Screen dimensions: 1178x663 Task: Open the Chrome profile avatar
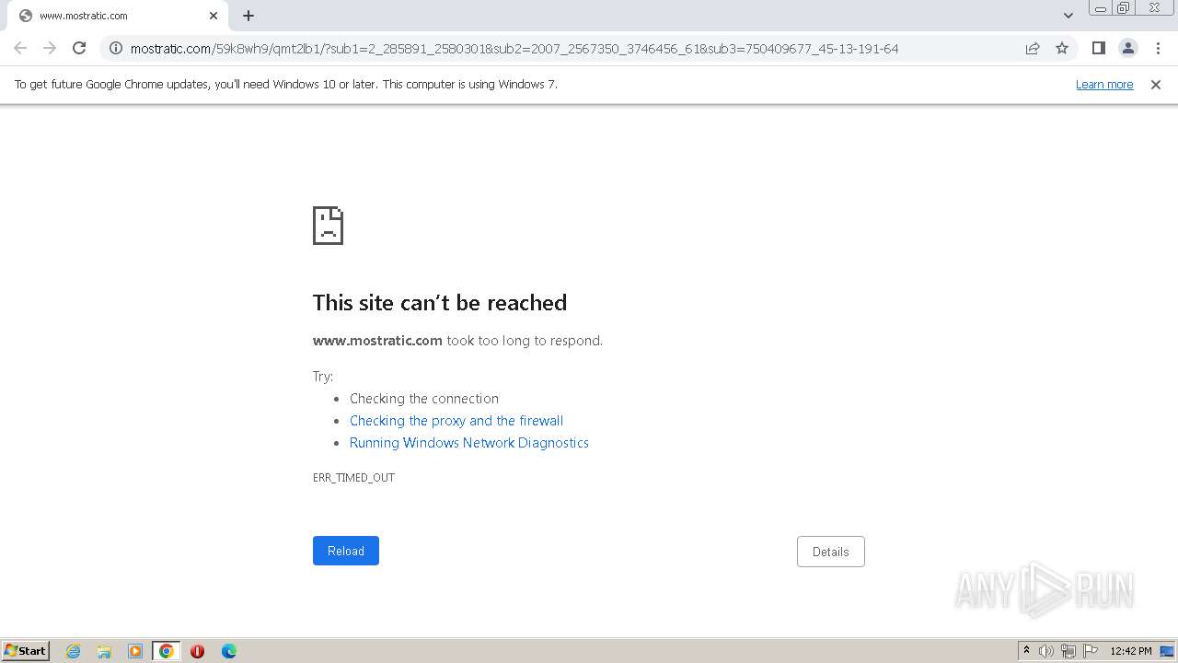[x=1127, y=48]
